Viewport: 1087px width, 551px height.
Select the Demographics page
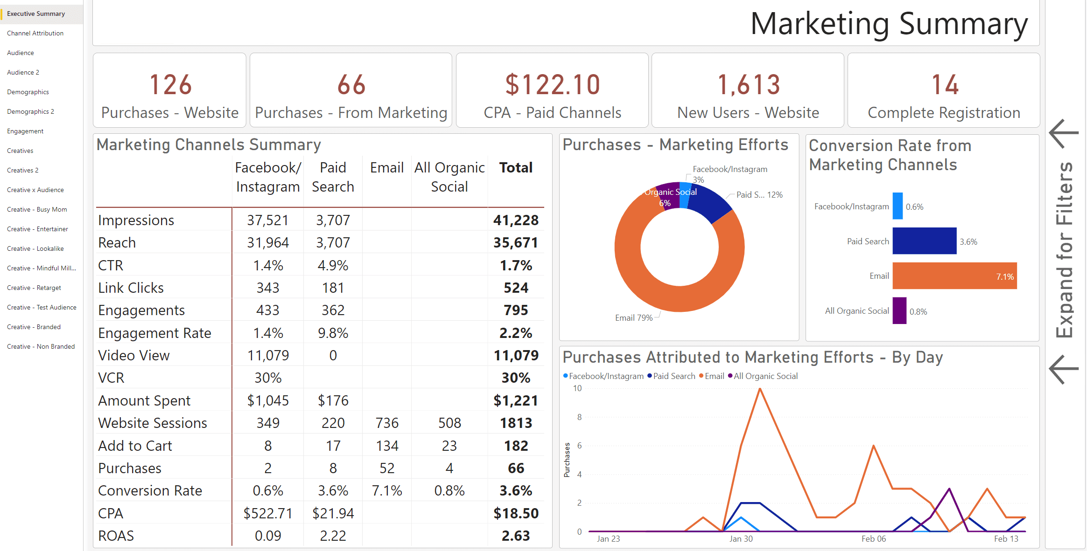click(28, 92)
